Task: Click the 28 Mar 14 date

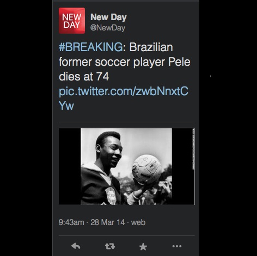Action: pyautogui.click(x=108, y=222)
